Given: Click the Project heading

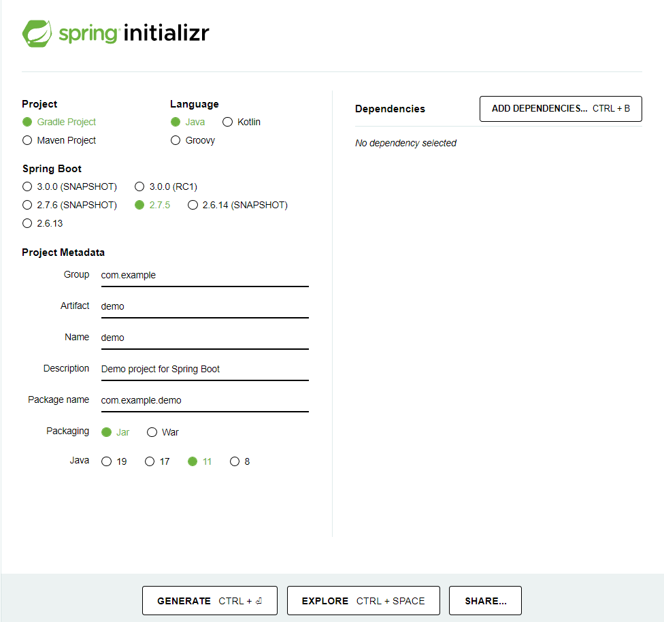Looking at the screenshot, I should click(39, 104).
